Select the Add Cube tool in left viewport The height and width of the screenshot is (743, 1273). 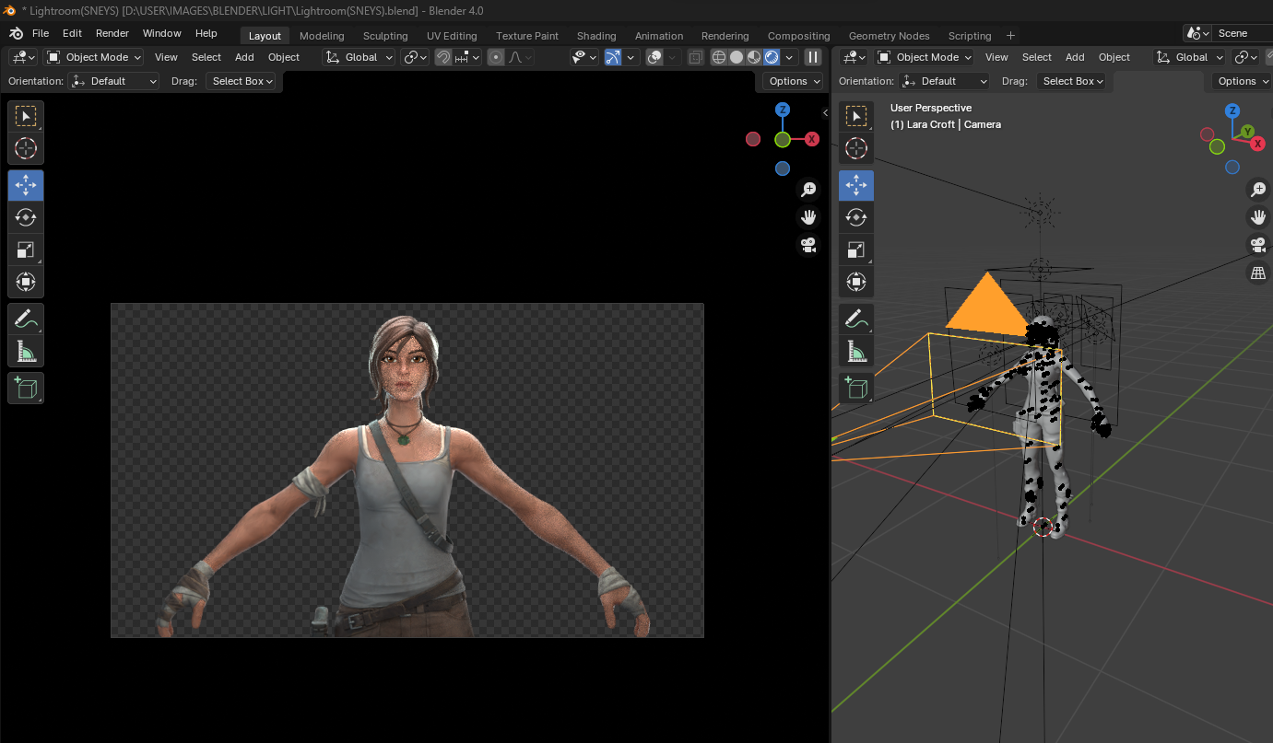click(x=26, y=388)
